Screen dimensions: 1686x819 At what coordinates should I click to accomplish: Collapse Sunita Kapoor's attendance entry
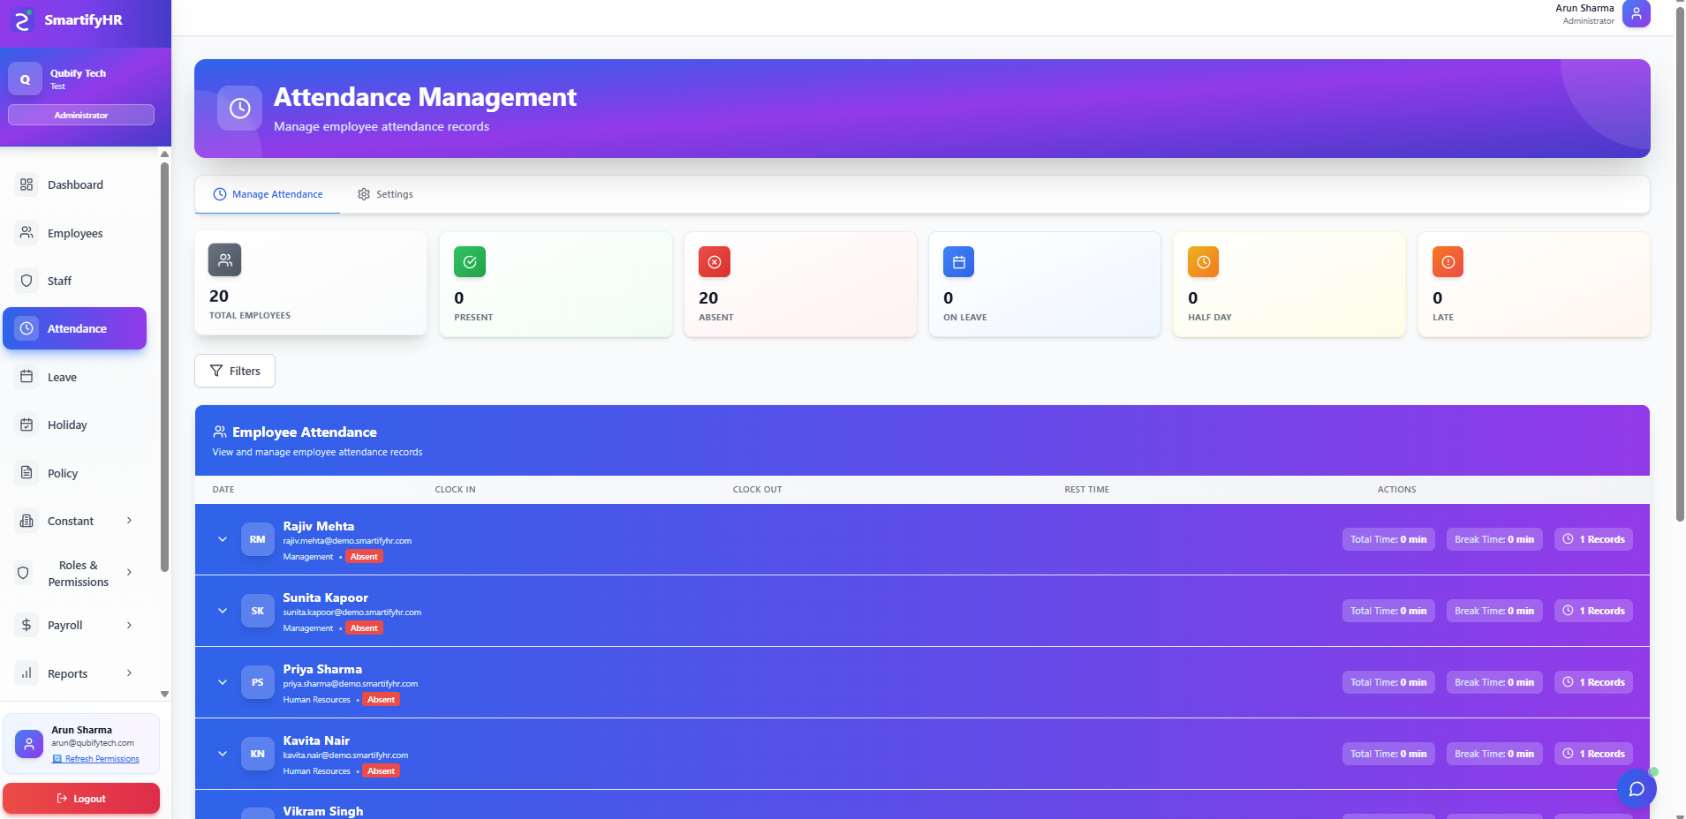coord(222,611)
